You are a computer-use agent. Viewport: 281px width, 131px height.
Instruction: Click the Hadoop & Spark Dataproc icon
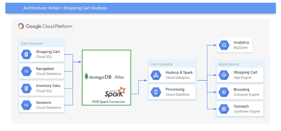pyautogui.click(x=156, y=75)
